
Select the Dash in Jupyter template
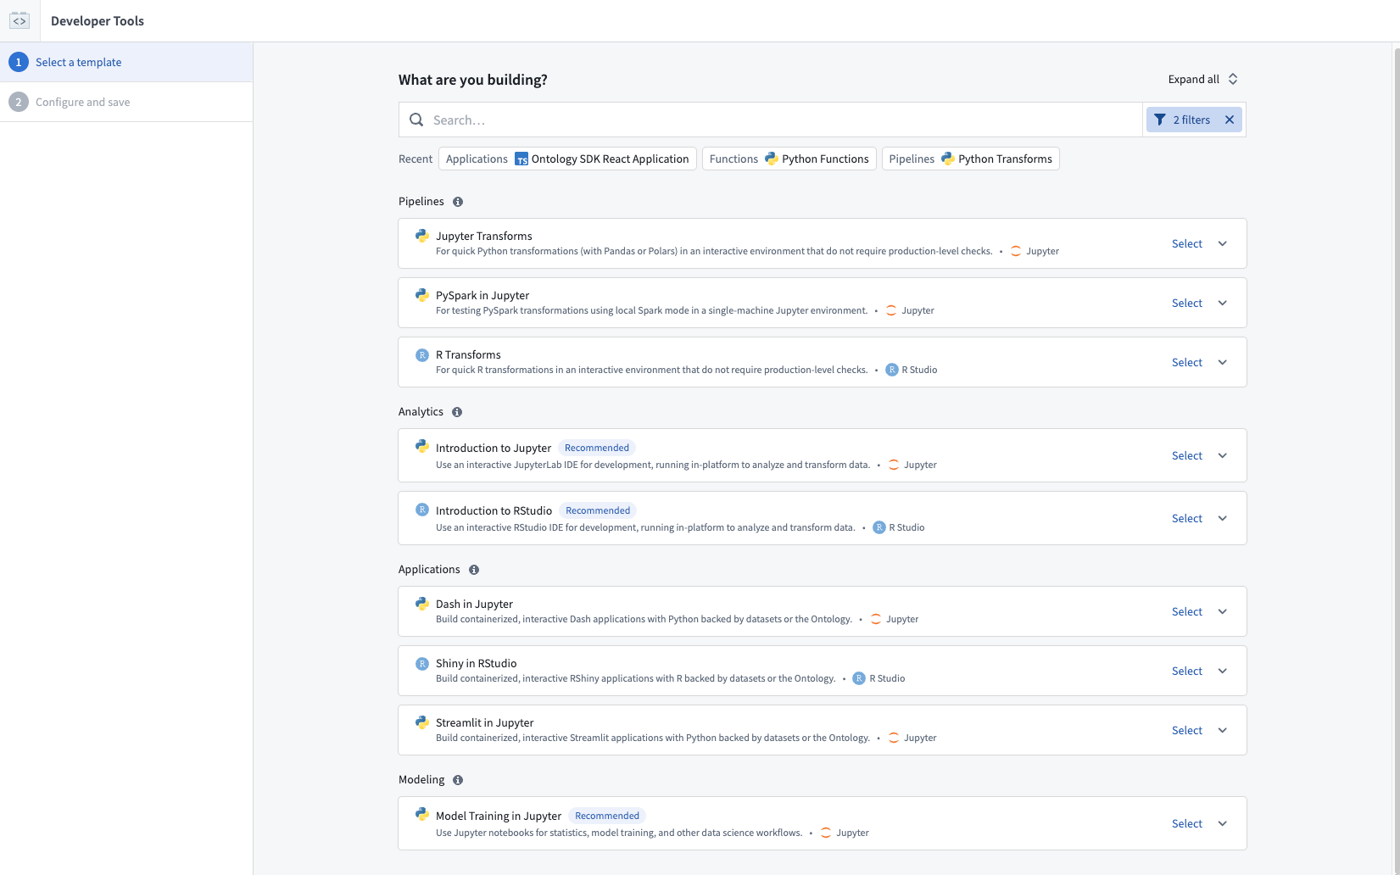[1187, 611]
